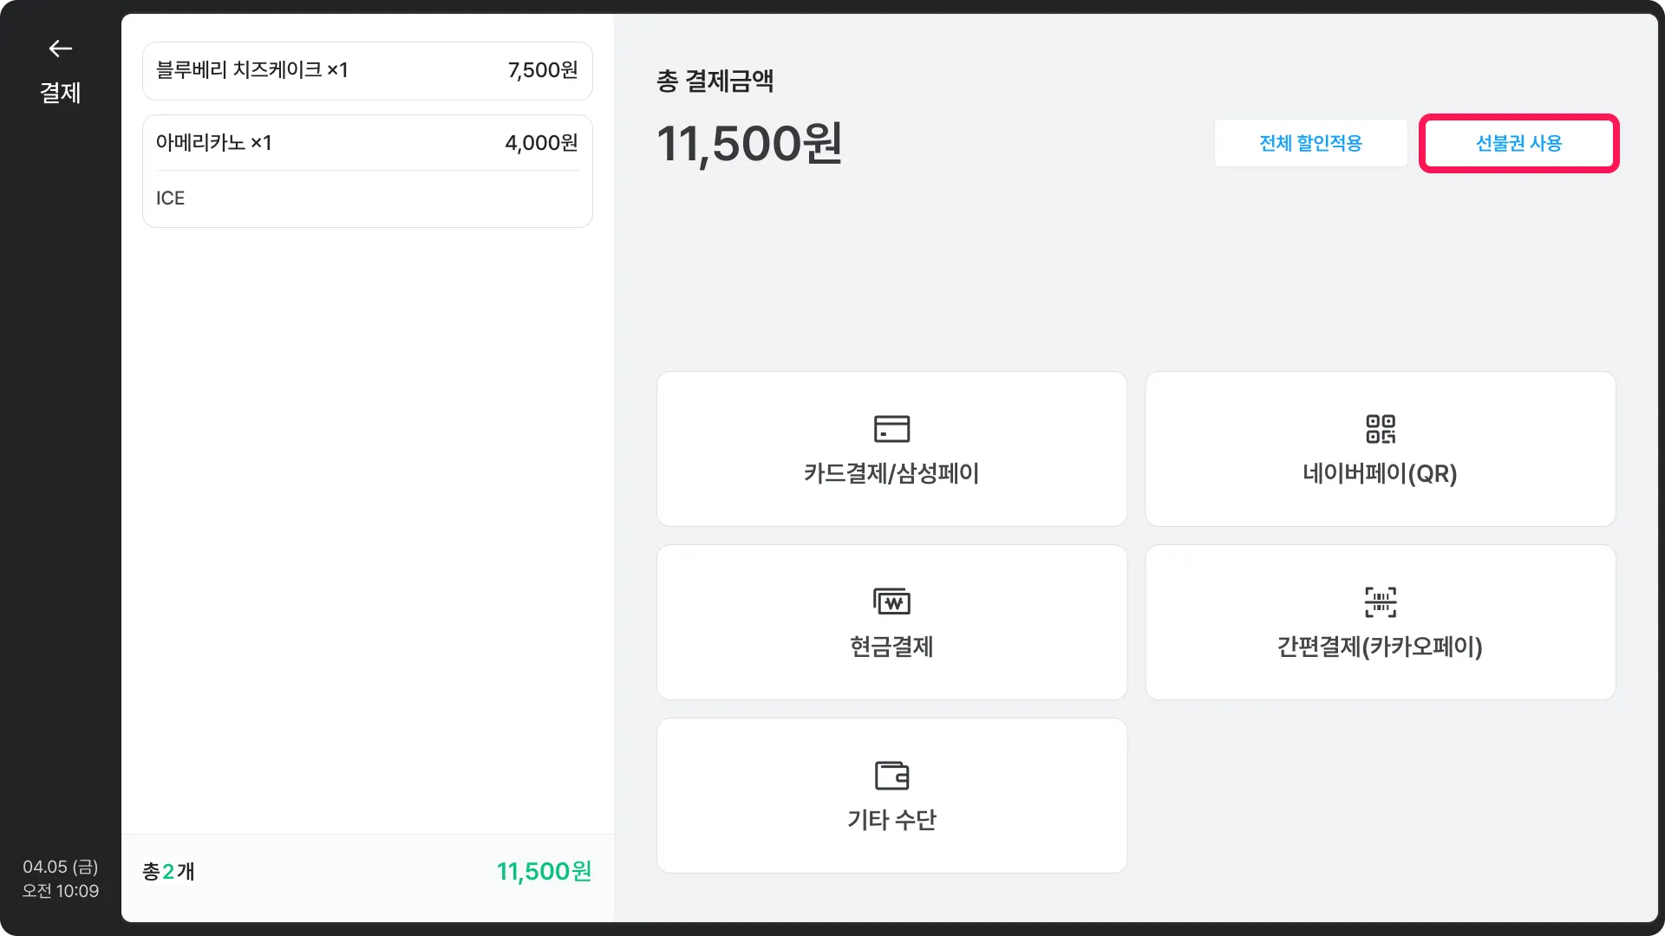
Task: Tap the KakaoPay barcode scan icon
Action: coord(1380,601)
